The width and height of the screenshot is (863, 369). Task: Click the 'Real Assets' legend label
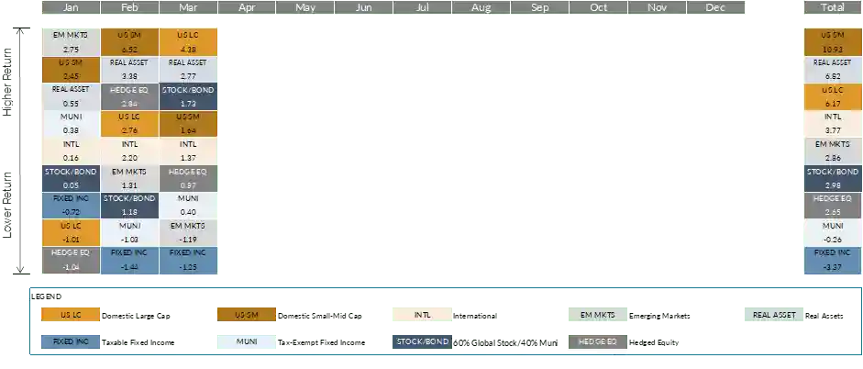click(x=824, y=316)
